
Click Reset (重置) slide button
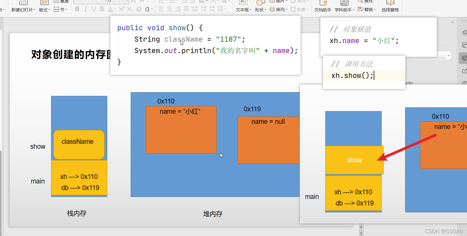pos(61,1)
